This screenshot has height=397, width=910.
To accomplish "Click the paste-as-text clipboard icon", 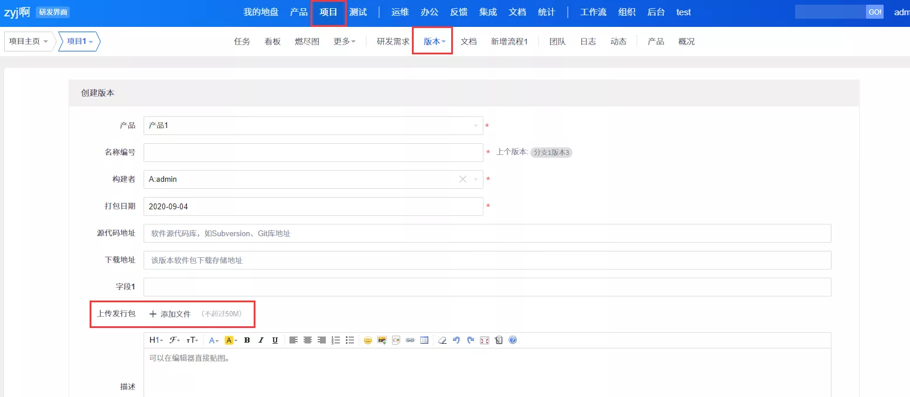I will (499, 340).
